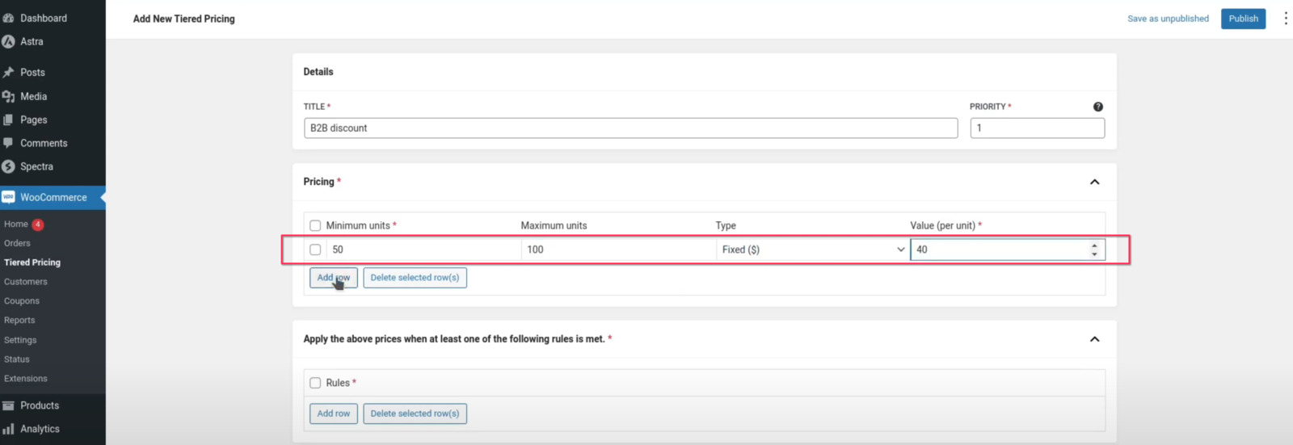Click the Posts label in sidebar
Viewport: 1293px width, 445px height.
pos(32,72)
